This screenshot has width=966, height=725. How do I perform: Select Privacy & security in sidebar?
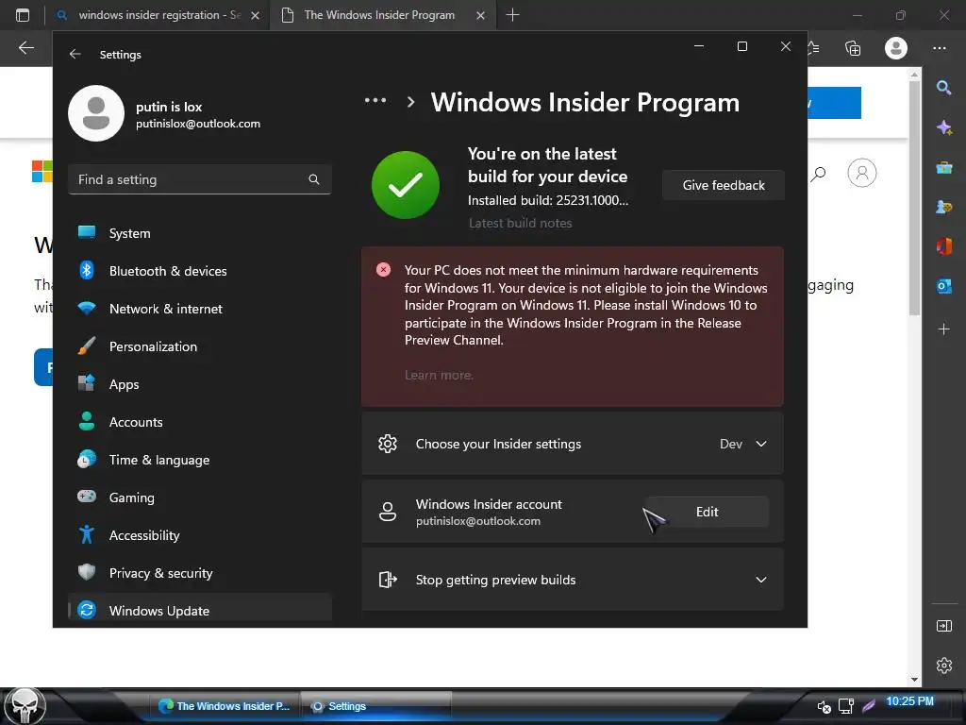[x=200, y=573]
